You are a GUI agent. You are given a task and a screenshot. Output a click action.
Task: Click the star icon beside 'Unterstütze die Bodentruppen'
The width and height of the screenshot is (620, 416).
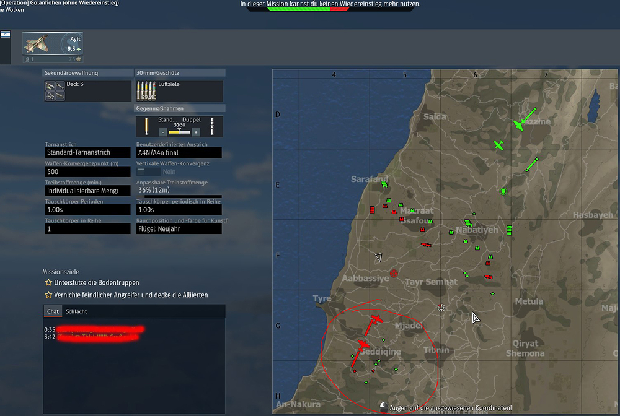(48, 283)
